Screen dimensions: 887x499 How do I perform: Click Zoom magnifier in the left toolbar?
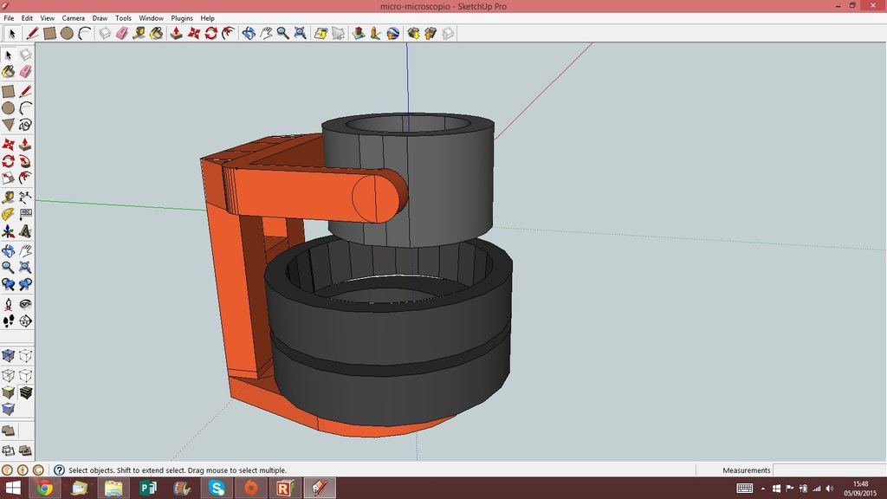(8, 267)
